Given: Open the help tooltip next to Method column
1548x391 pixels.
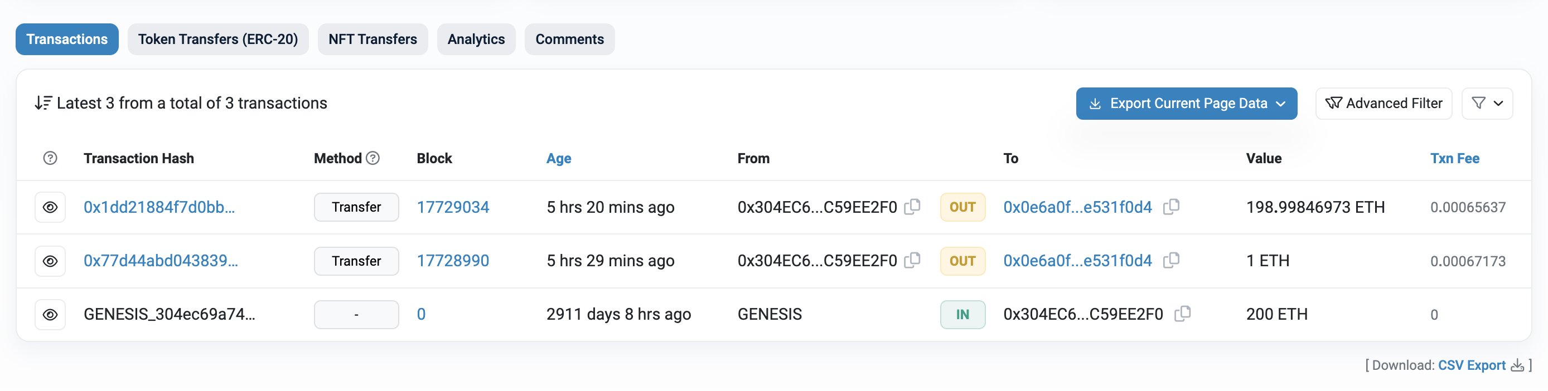Looking at the screenshot, I should tap(373, 159).
